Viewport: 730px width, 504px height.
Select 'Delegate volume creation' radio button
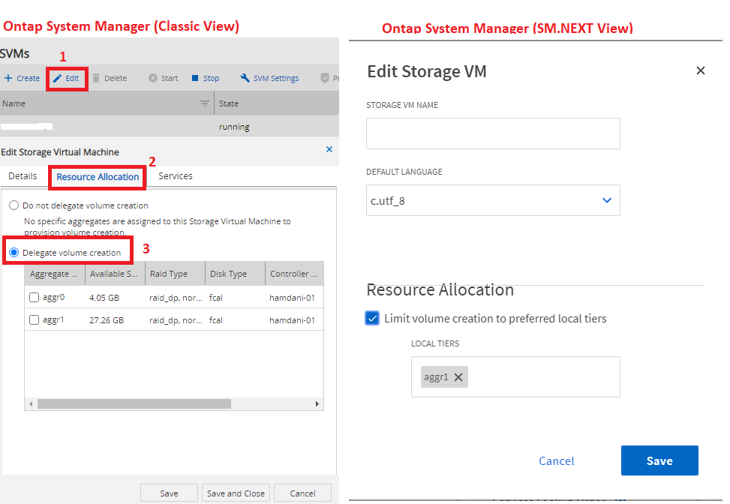[x=14, y=253]
